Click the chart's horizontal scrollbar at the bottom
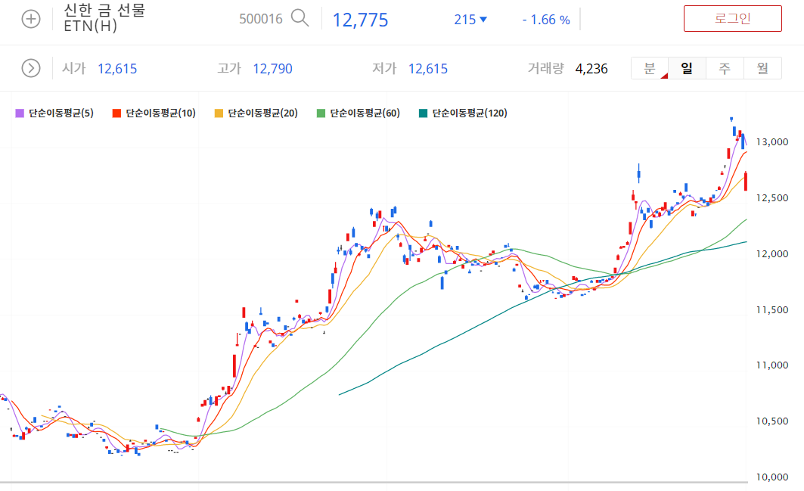This screenshot has width=804, height=491. [374, 482]
